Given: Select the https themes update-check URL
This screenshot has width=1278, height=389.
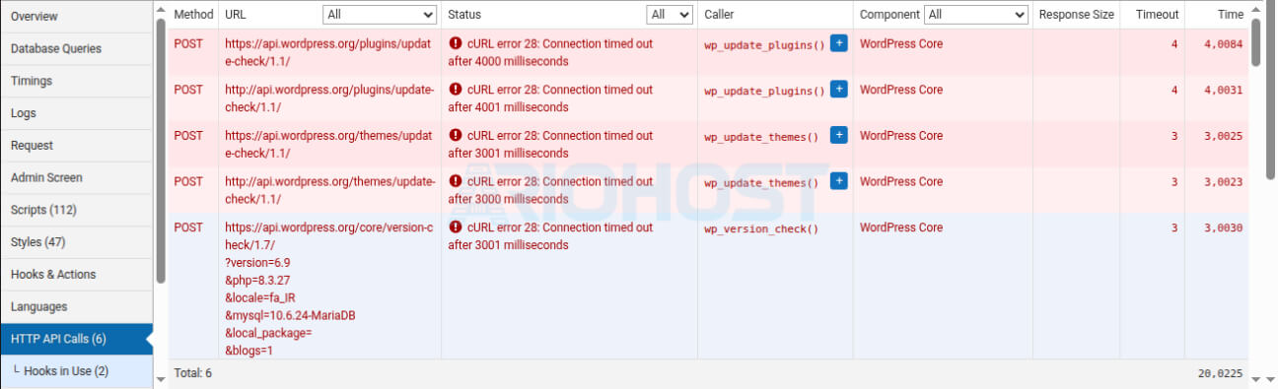Looking at the screenshot, I should click(x=328, y=144).
